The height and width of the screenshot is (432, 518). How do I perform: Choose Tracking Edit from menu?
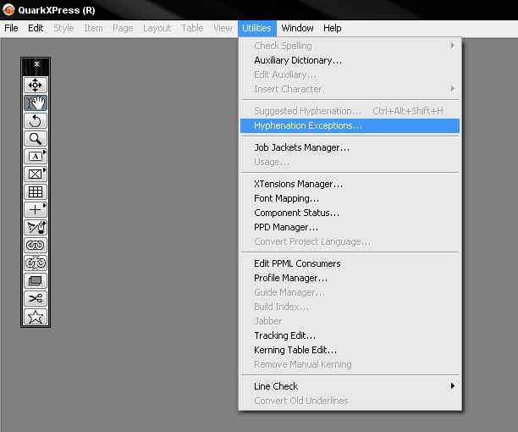[350, 335]
